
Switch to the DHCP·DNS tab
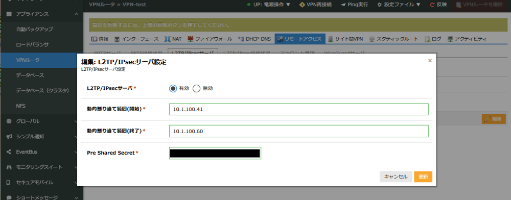pos(254,39)
